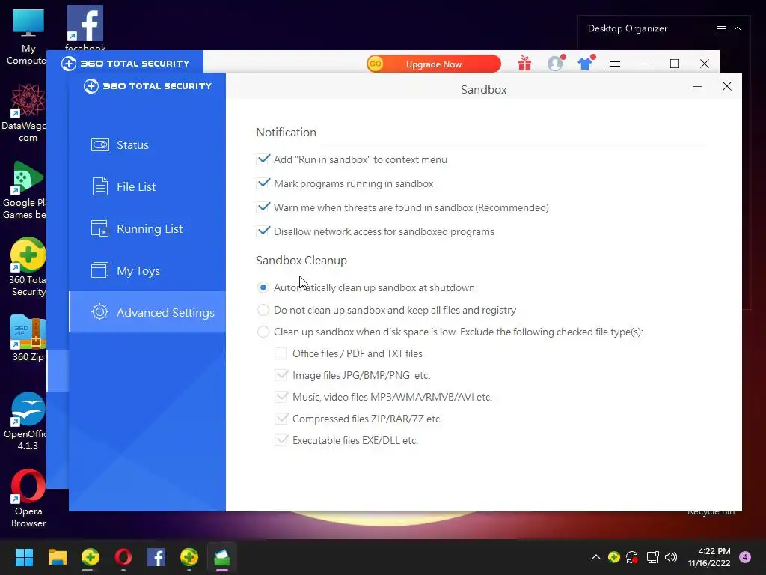Open Google Play Games desktop shortcut

[25, 189]
